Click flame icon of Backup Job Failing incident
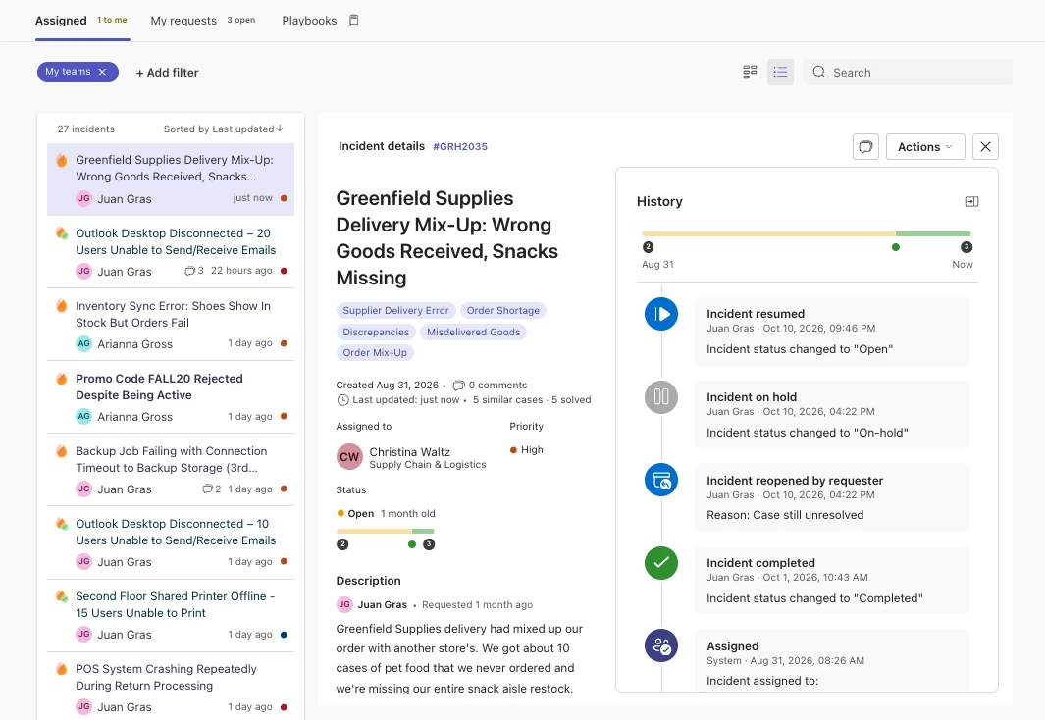This screenshot has width=1045, height=720. click(61, 451)
